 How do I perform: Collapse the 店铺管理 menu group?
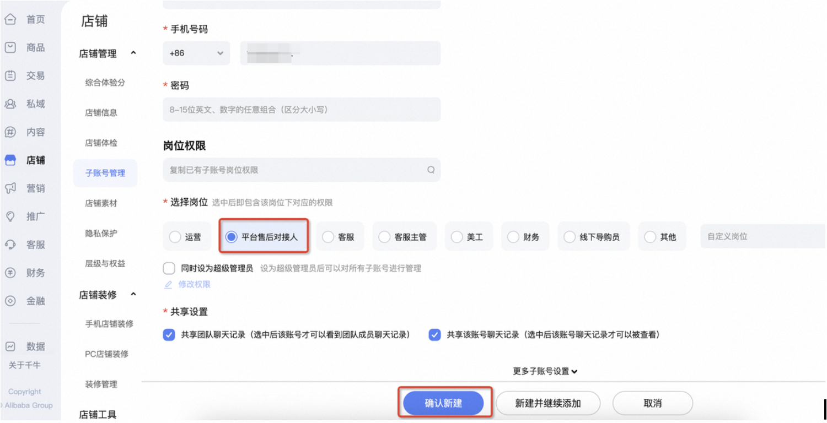click(x=133, y=53)
